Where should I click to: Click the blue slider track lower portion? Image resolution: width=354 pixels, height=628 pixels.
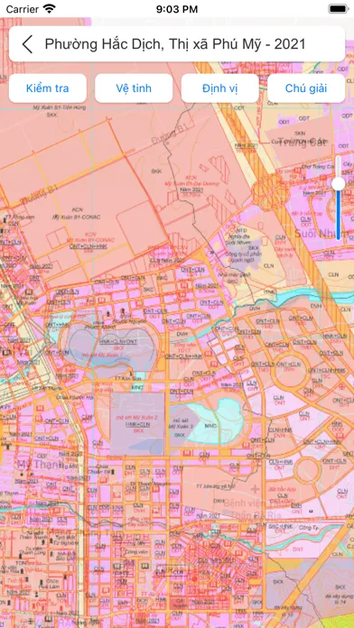pyautogui.click(x=339, y=215)
